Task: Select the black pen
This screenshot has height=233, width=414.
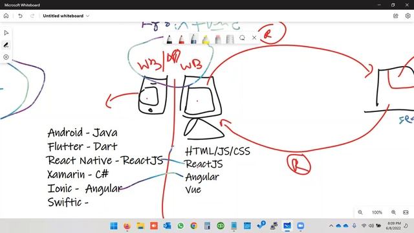Action: point(169,39)
